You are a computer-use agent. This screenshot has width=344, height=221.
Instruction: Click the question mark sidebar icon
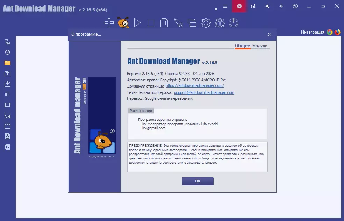[x=7, y=52]
